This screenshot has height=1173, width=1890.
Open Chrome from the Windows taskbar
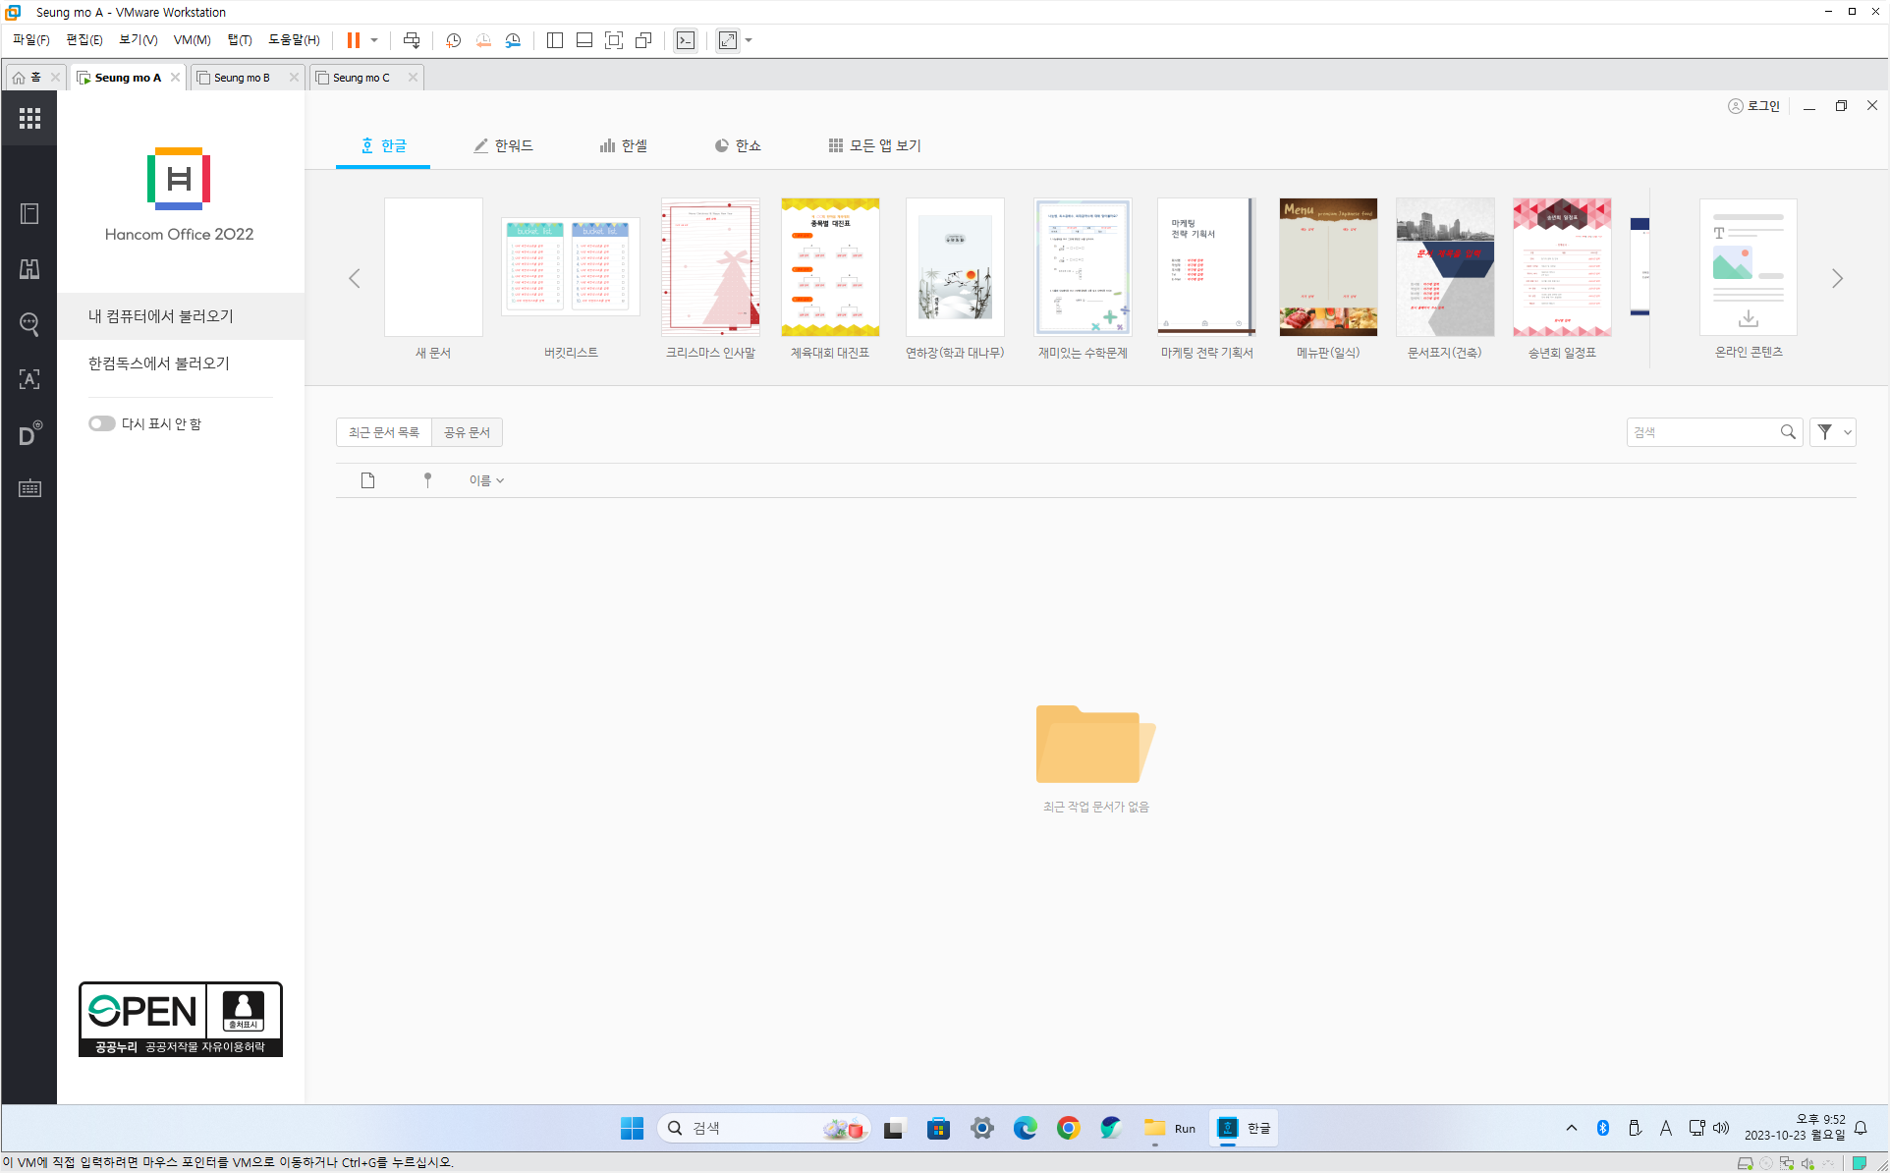[x=1068, y=1128]
